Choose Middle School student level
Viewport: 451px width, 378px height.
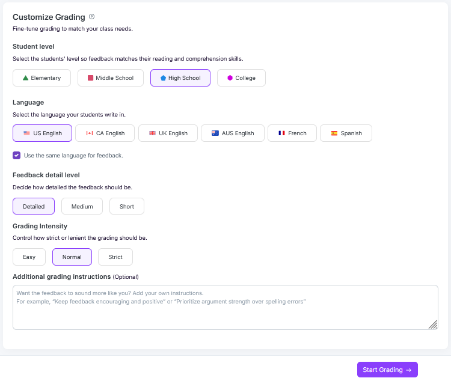click(110, 78)
